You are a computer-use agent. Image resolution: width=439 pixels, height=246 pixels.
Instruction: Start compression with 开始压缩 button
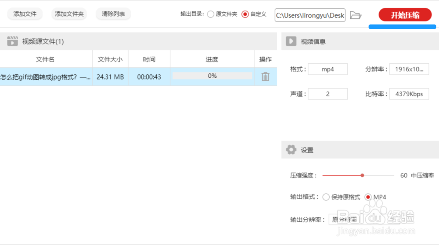(405, 15)
